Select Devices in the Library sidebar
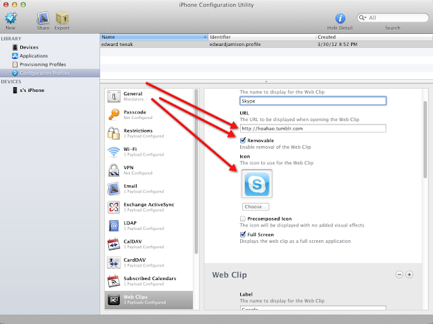The width and height of the screenshot is (433, 324). pyautogui.click(x=28, y=47)
